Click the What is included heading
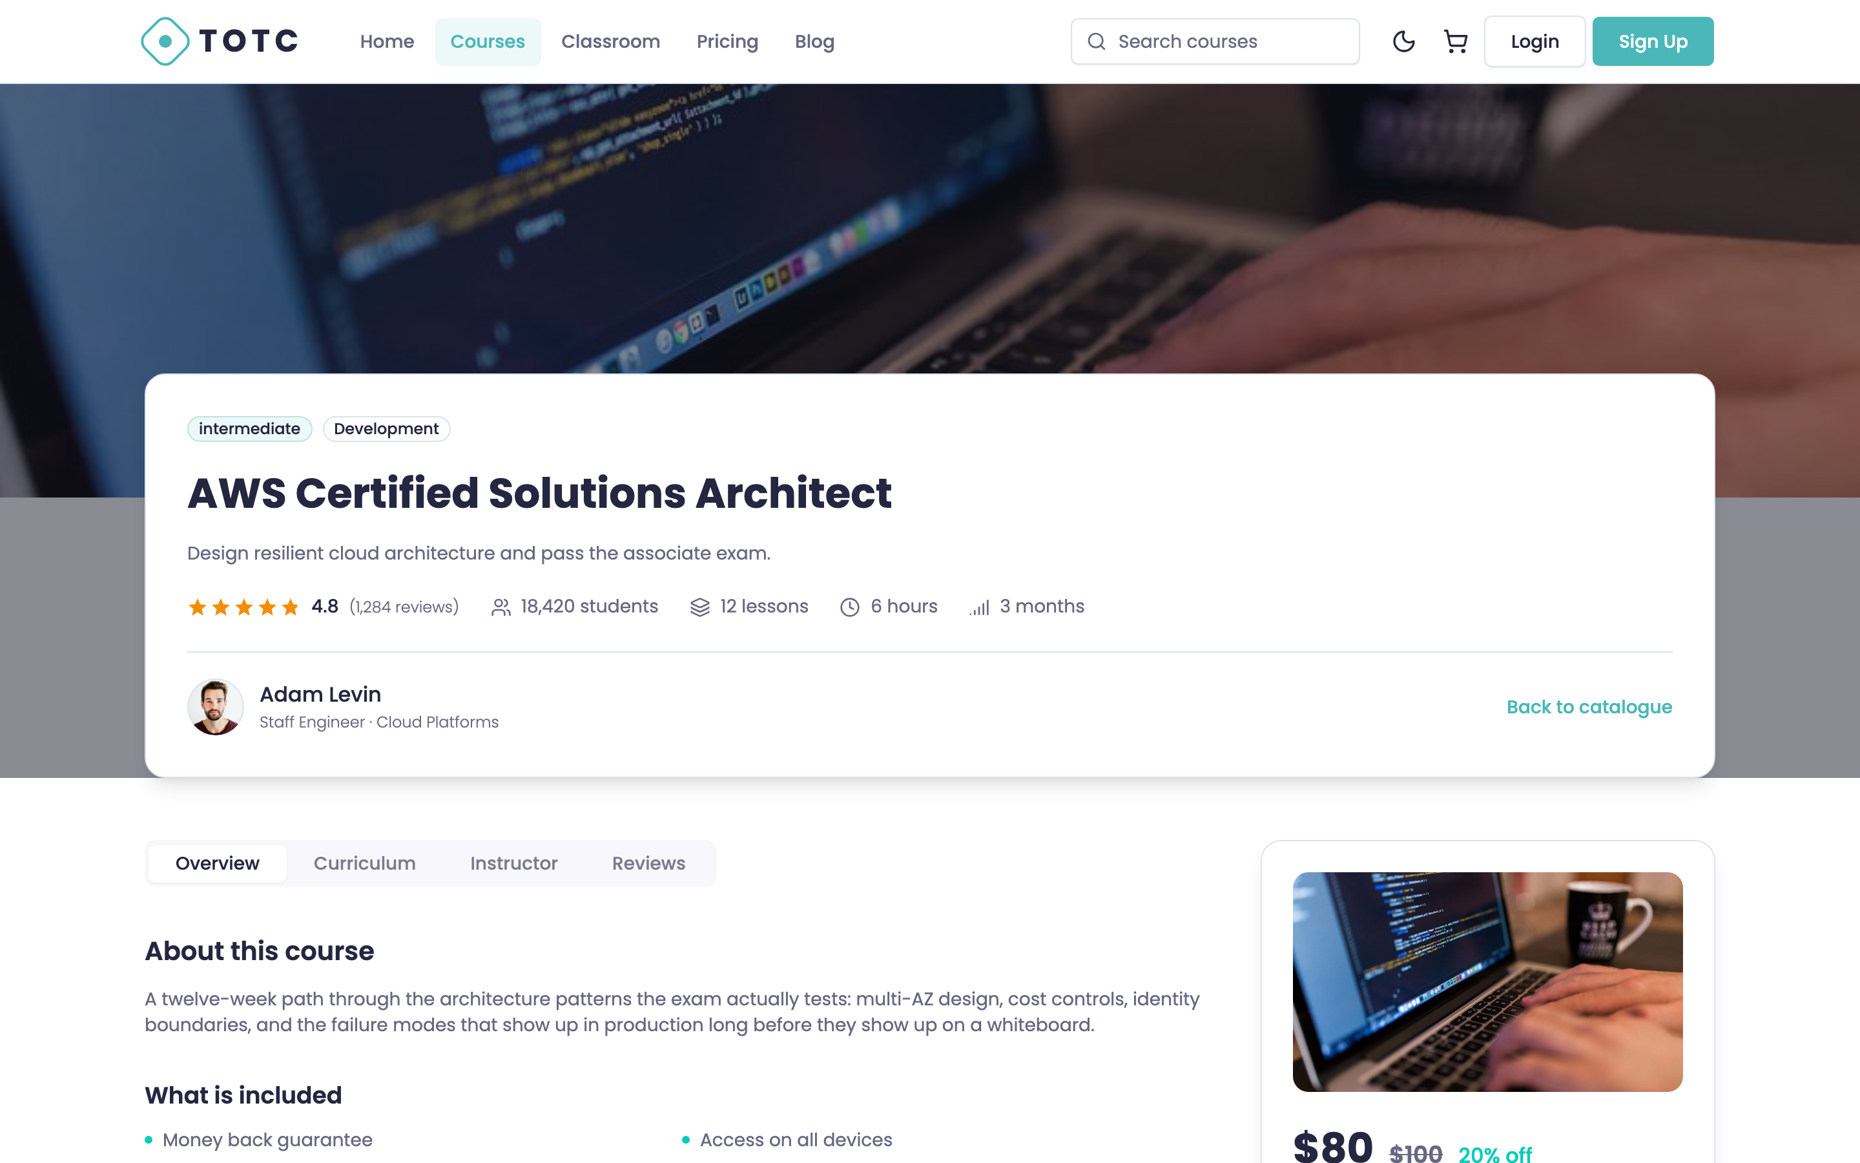 pyautogui.click(x=243, y=1095)
